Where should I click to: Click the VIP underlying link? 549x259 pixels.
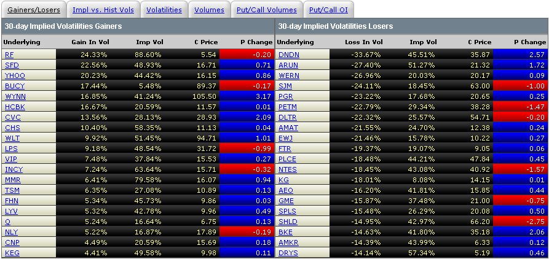click(10, 159)
